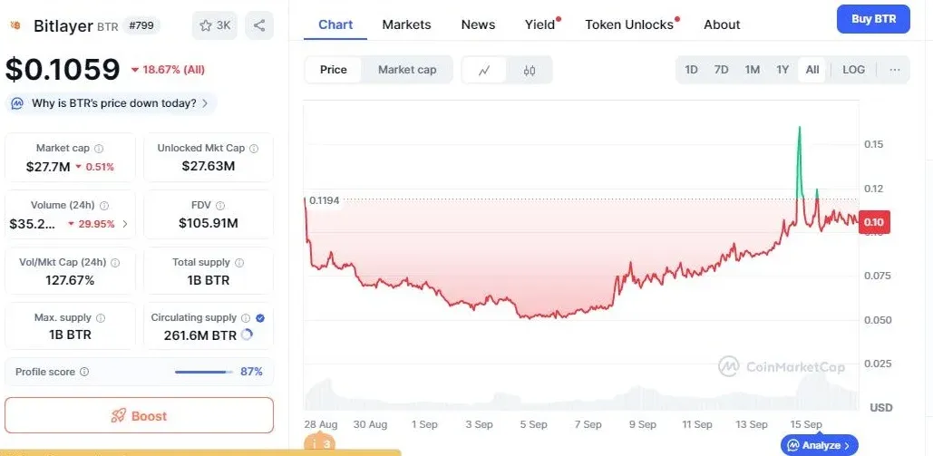Click the Profile score info icon
The width and height of the screenshot is (933, 456).
coord(84,372)
